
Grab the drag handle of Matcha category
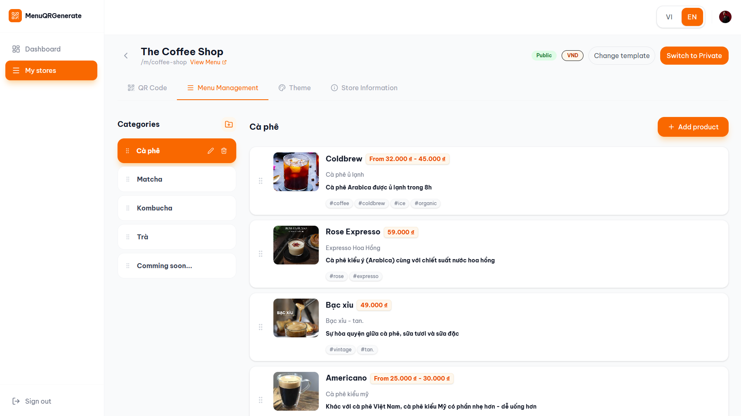click(128, 179)
